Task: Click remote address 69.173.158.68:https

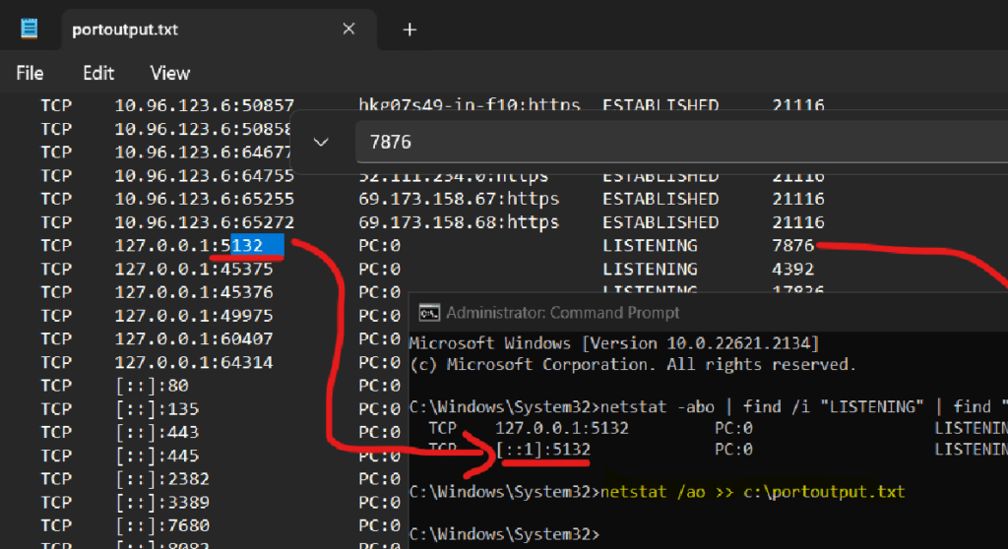Action: (459, 222)
